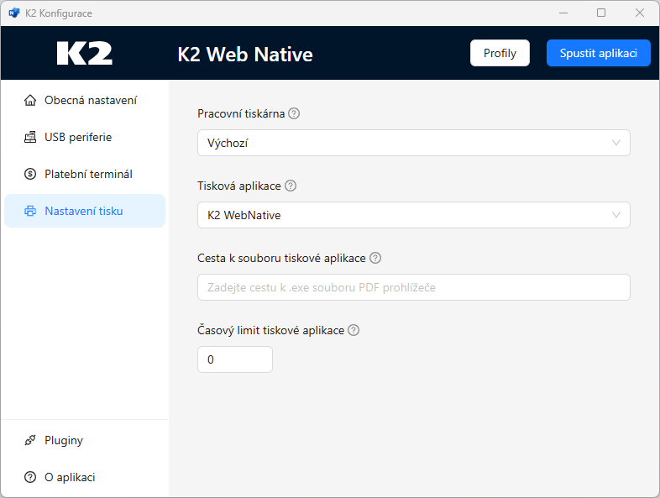Viewport: 660px width, 498px height.
Task: Maximize the K2 Konfigurace window
Action: [x=601, y=13]
